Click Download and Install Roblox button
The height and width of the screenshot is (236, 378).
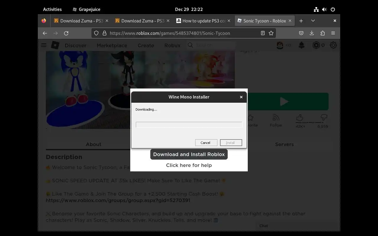point(189,154)
